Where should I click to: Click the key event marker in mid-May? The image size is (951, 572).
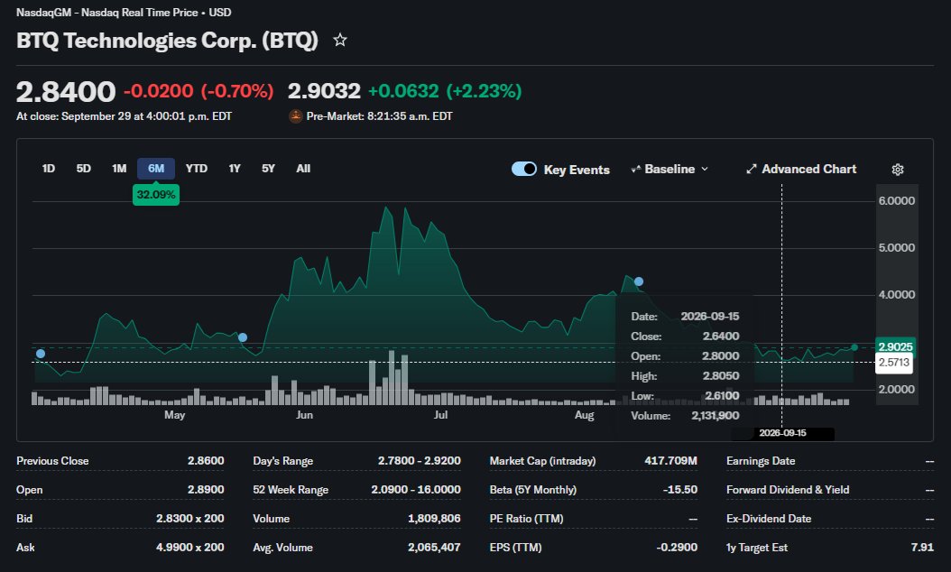pyautogui.click(x=243, y=337)
